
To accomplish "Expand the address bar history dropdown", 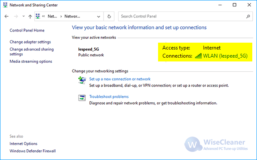I will (x=99, y=17).
